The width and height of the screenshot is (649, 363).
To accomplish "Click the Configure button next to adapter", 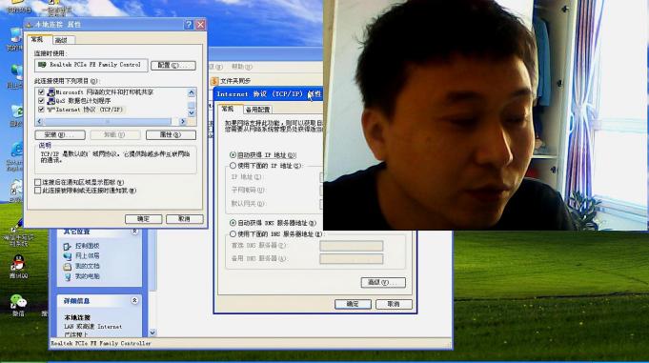I will click(x=173, y=66).
